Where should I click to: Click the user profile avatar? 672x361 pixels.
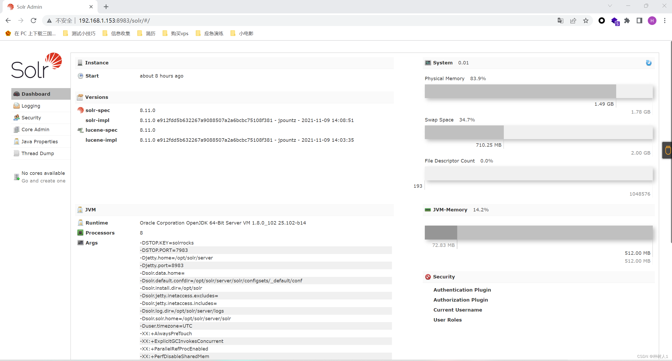652,21
